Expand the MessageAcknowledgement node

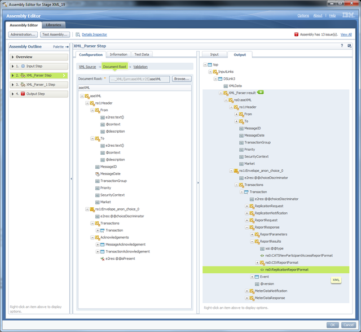pyautogui.click(x=98, y=244)
